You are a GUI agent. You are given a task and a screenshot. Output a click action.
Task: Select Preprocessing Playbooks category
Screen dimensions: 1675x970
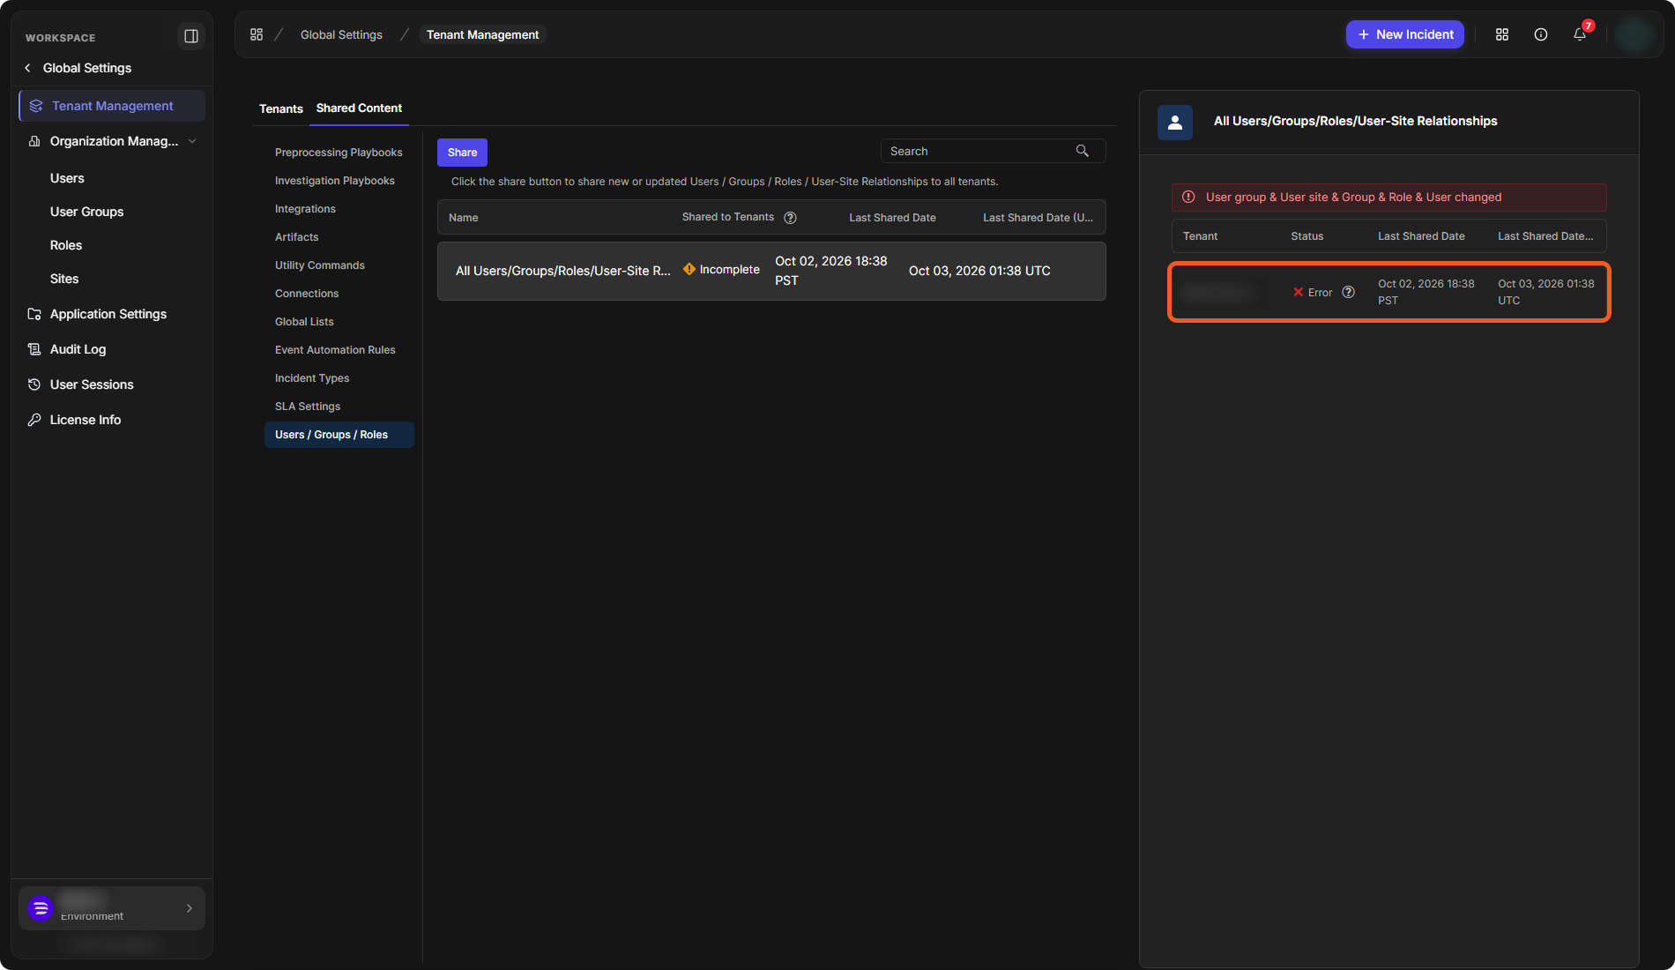point(339,153)
